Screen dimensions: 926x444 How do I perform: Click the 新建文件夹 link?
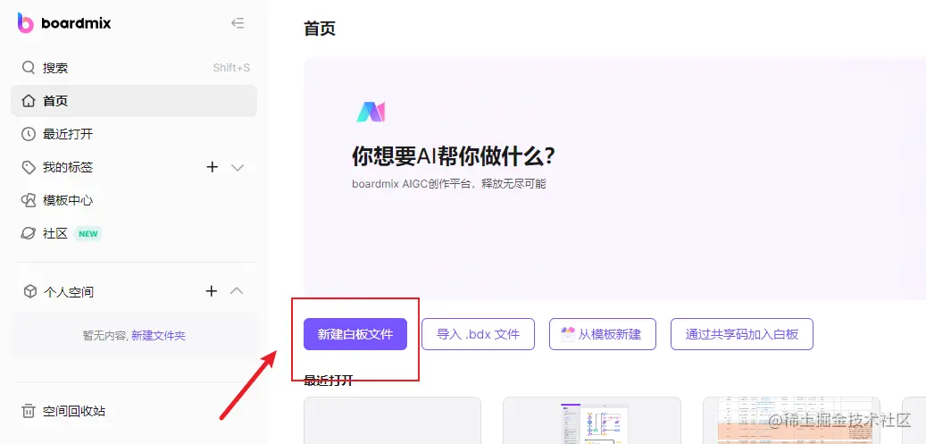point(158,336)
